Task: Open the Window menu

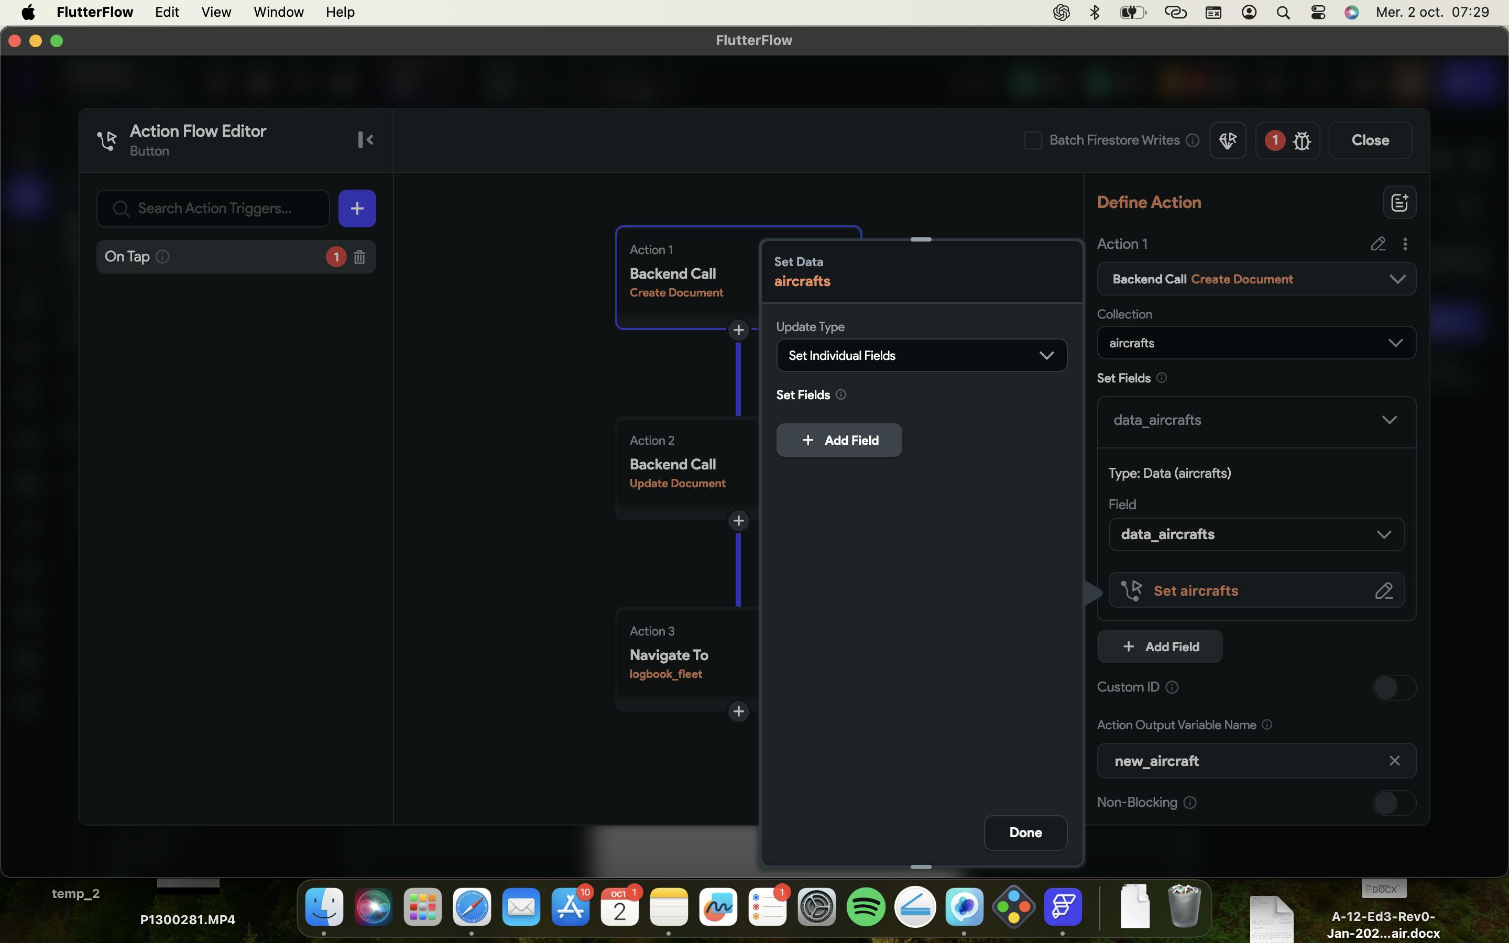Action: click(x=278, y=12)
